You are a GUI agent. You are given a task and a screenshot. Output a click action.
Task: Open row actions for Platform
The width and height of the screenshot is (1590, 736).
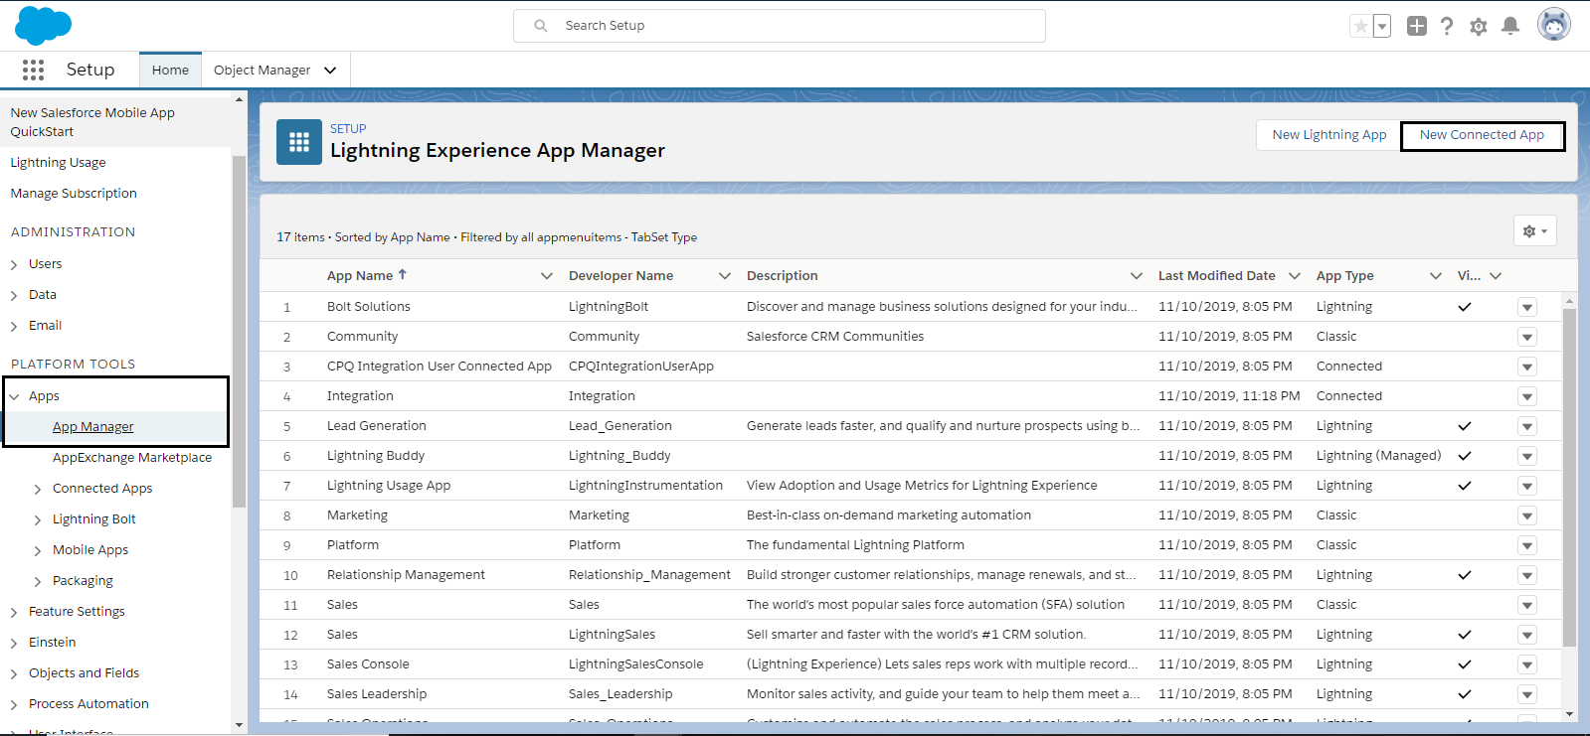(x=1527, y=545)
